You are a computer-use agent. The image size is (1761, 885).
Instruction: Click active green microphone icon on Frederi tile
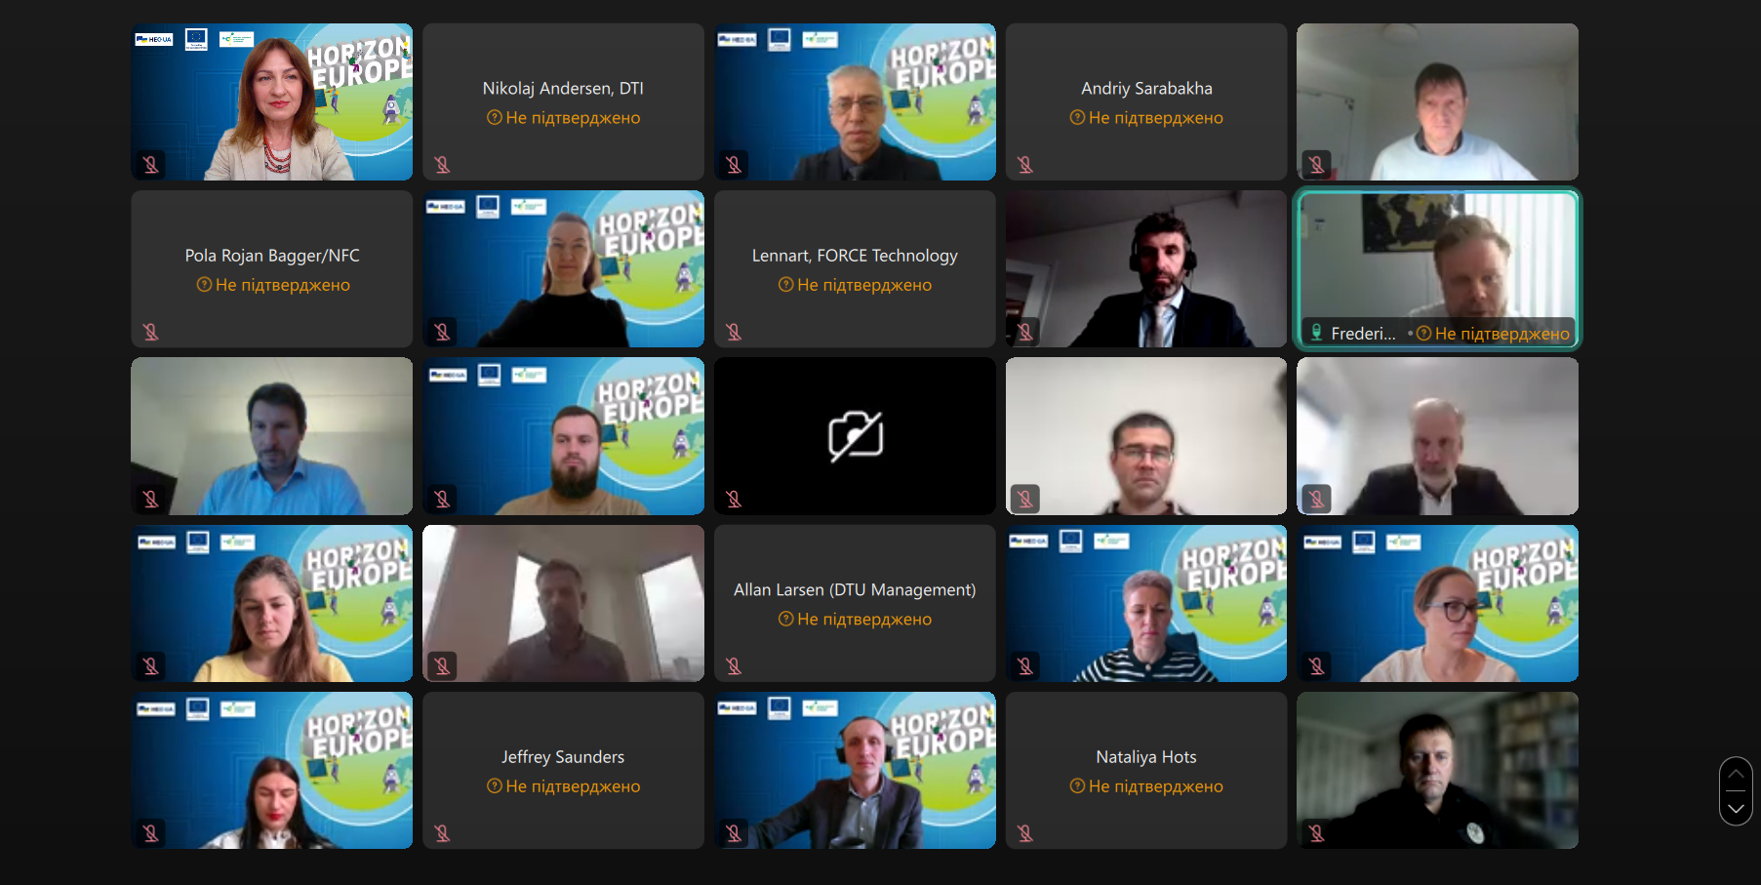1316,333
